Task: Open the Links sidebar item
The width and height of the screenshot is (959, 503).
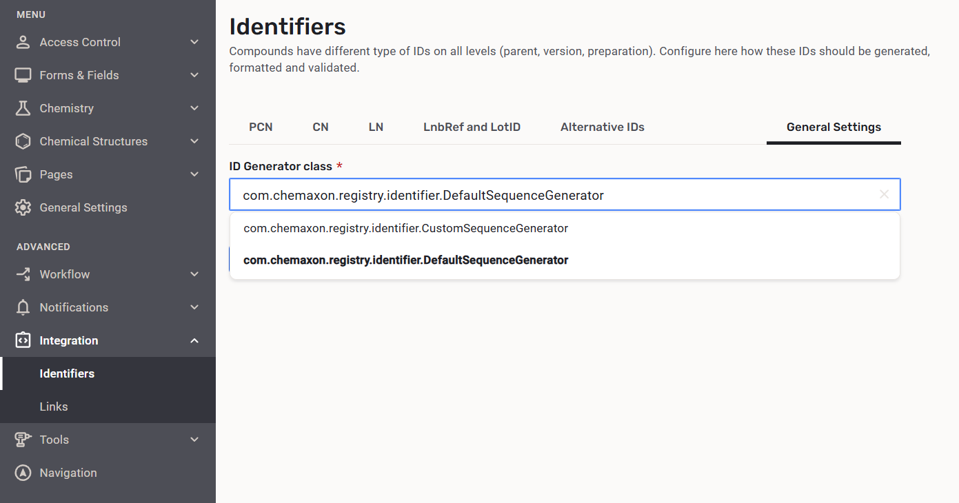Action: point(54,407)
